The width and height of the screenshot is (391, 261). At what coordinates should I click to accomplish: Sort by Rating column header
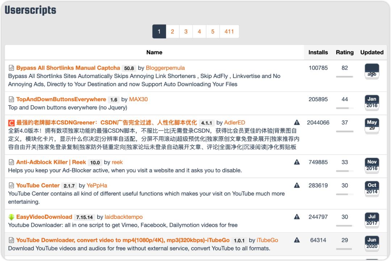click(x=344, y=52)
